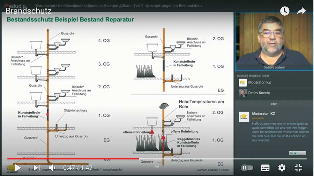The width and height of the screenshot is (314, 176).
Task: Toggle the autoplay switch
Action: pyautogui.click(x=247, y=168)
